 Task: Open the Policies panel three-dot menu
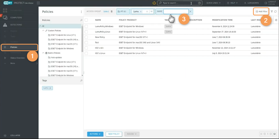coord(81,12)
